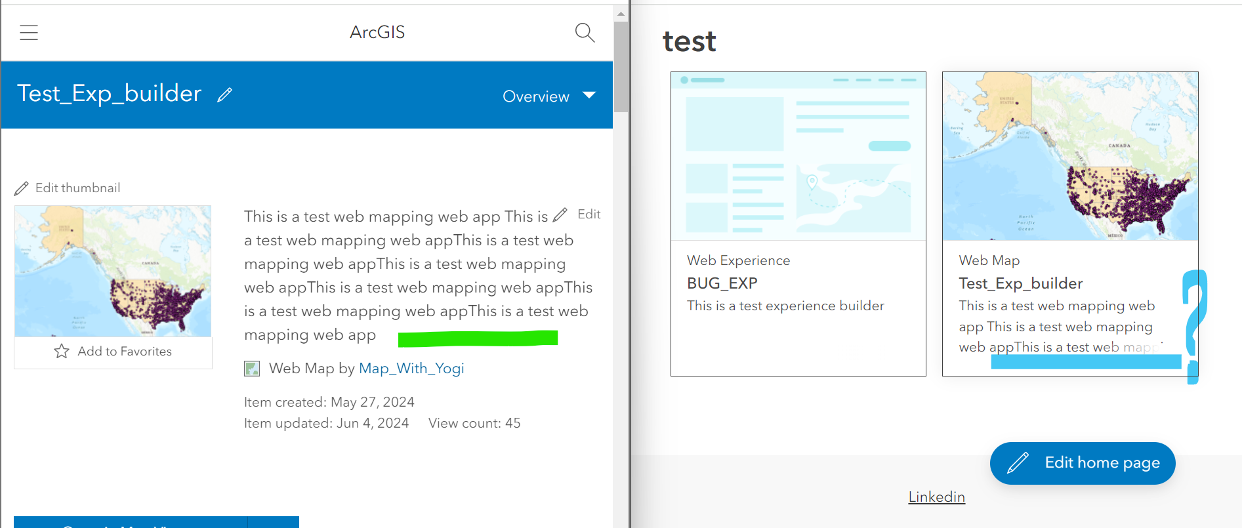Open the item's map thumbnail
Screen dimensions: 1242x528
tap(113, 271)
